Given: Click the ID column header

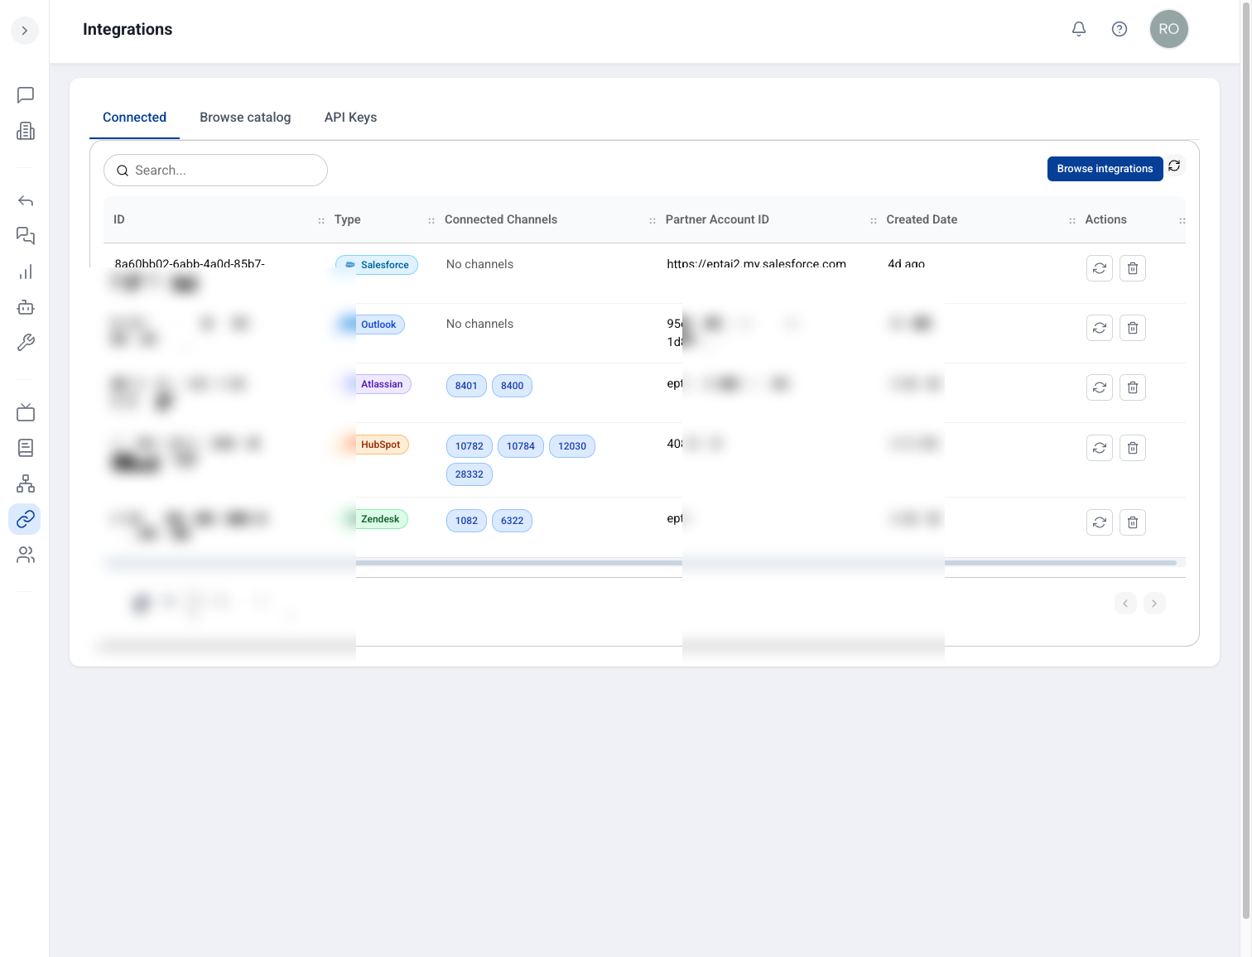Looking at the screenshot, I should point(119,219).
